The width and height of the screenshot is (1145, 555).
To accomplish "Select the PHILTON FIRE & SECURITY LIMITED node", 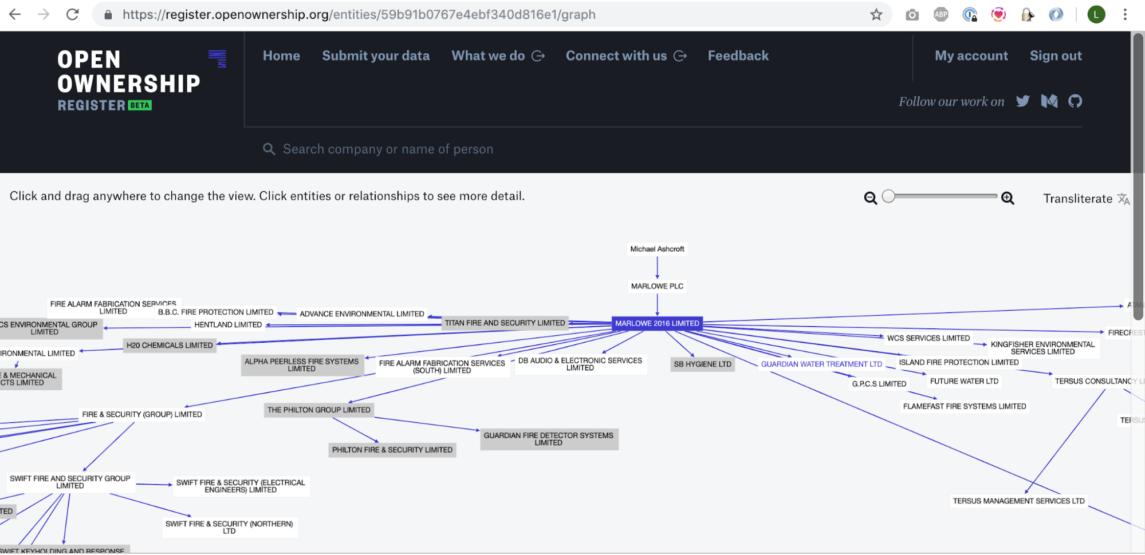I will [392, 450].
